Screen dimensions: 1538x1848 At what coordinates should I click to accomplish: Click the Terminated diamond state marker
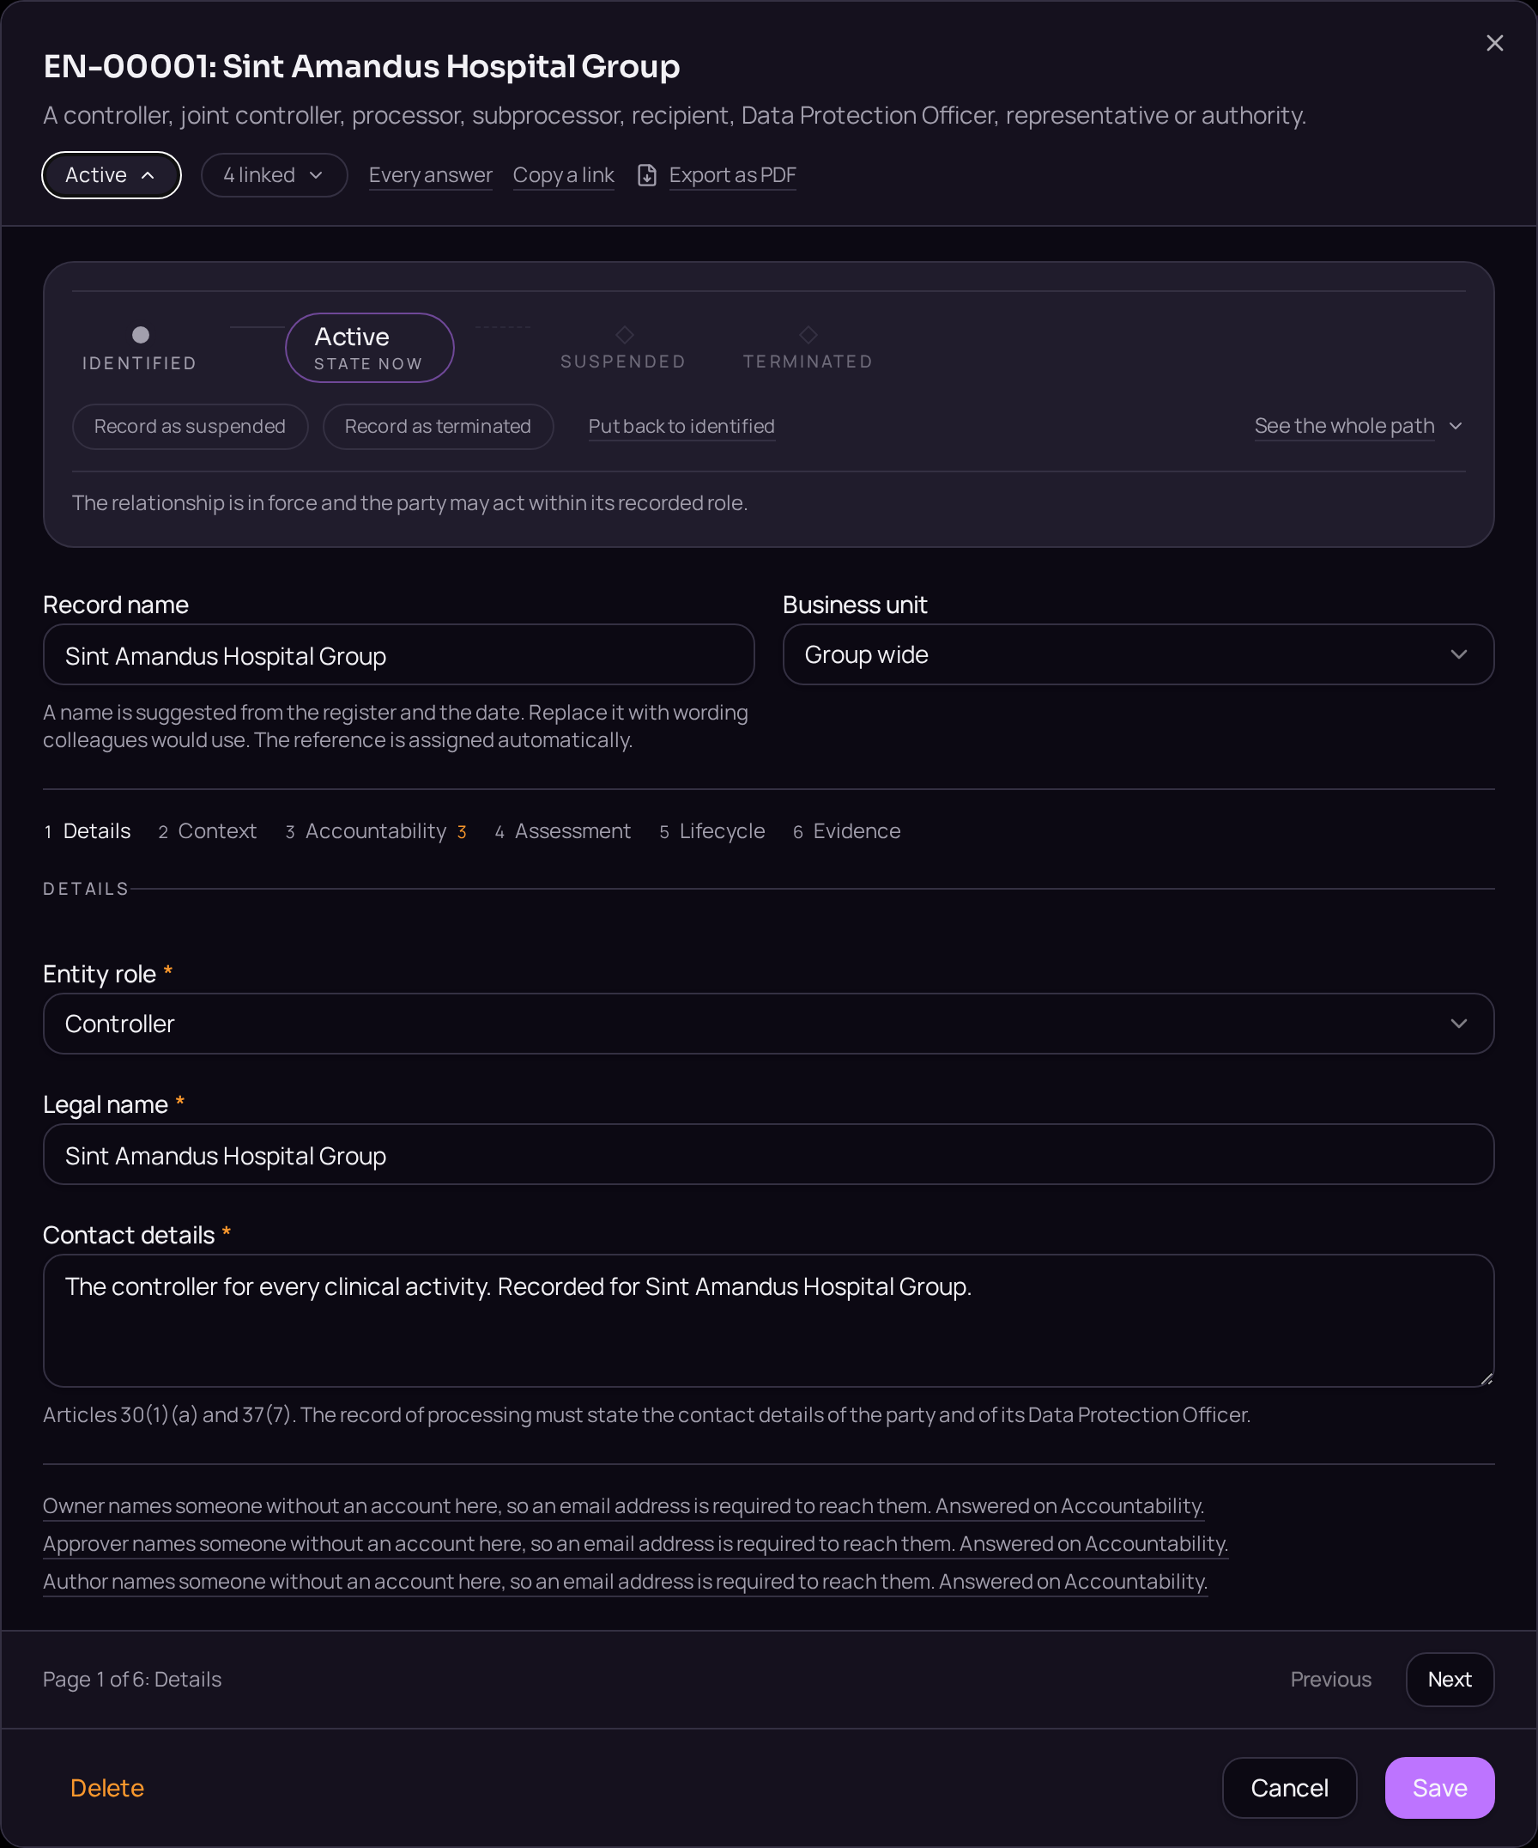tap(808, 334)
